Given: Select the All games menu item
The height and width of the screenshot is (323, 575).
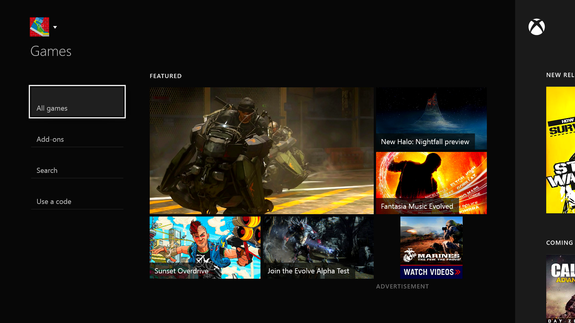Looking at the screenshot, I should click(77, 102).
